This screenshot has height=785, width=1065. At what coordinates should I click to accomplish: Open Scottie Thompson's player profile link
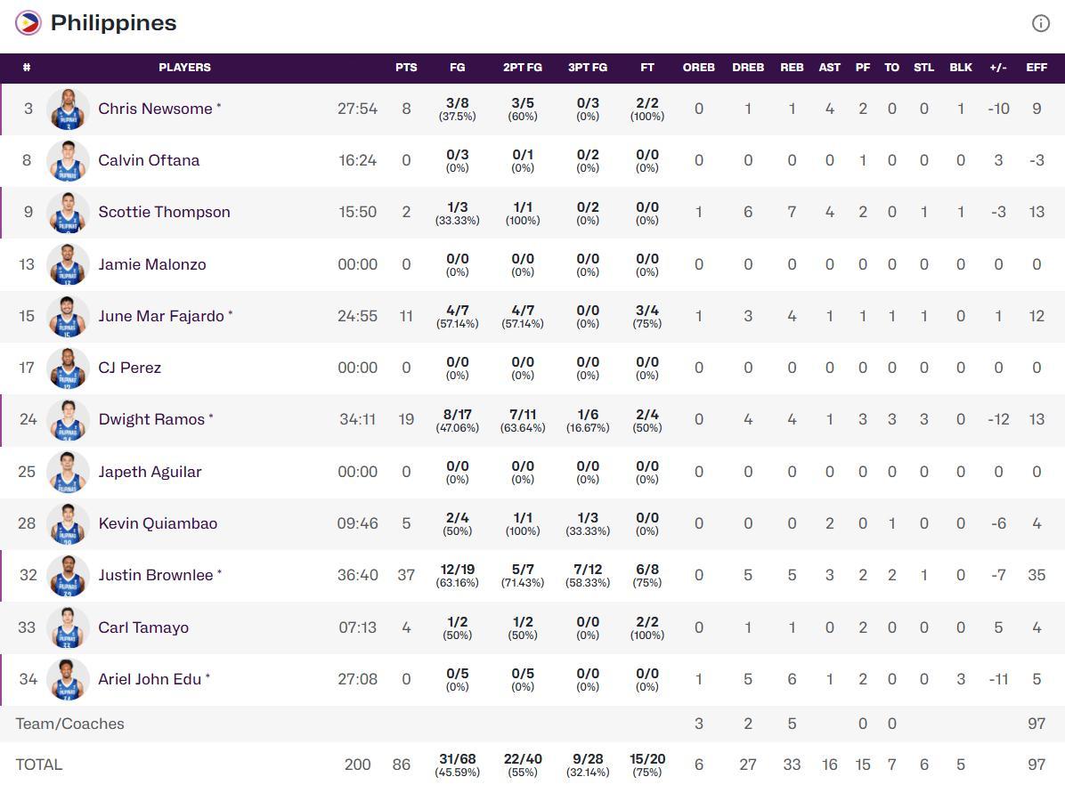coord(165,212)
